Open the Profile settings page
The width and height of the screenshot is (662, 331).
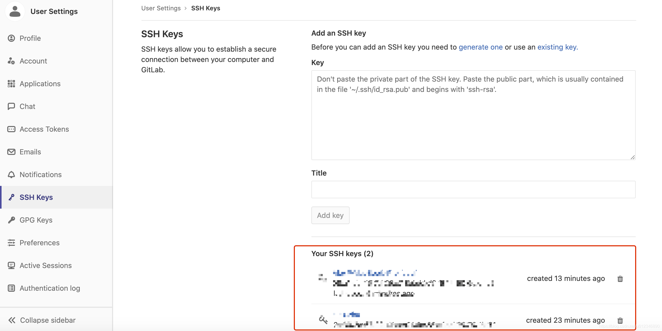[56, 38]
